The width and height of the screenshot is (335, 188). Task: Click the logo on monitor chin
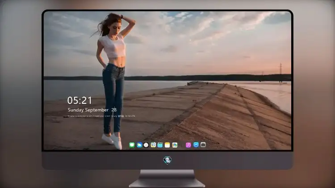click(167, 160)
